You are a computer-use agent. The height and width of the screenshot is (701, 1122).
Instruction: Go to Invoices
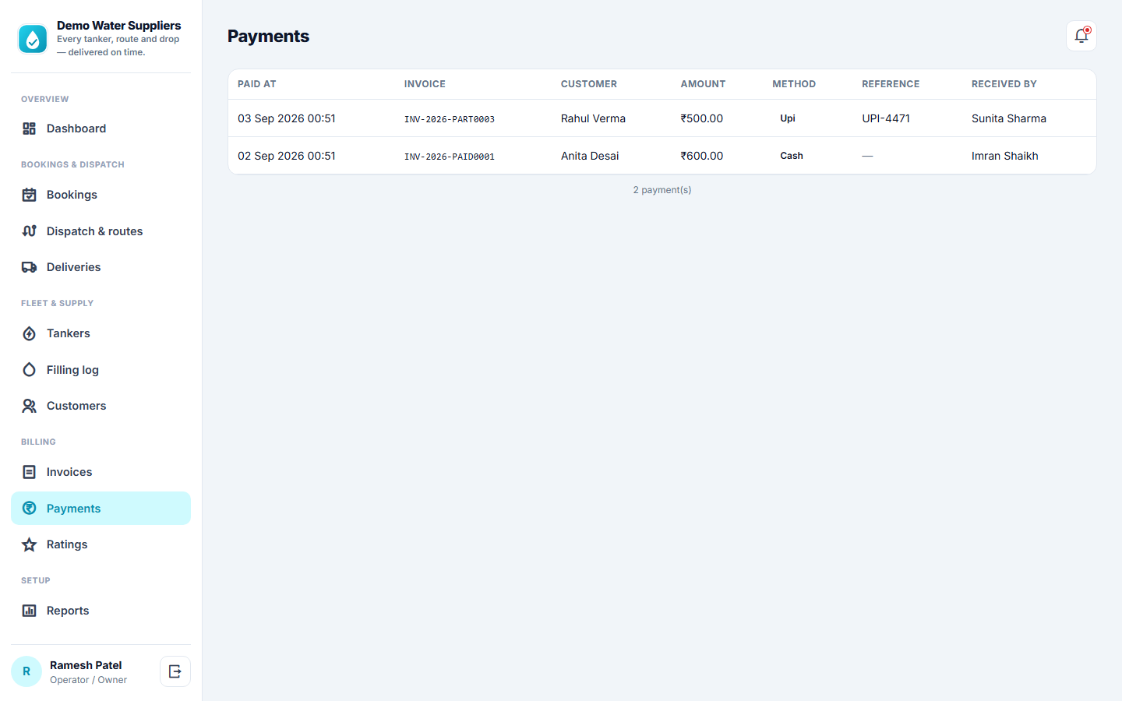pyautogui.click(x=101, y=472)
